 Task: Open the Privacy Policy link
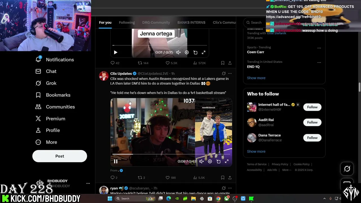[x=280, y=164]
